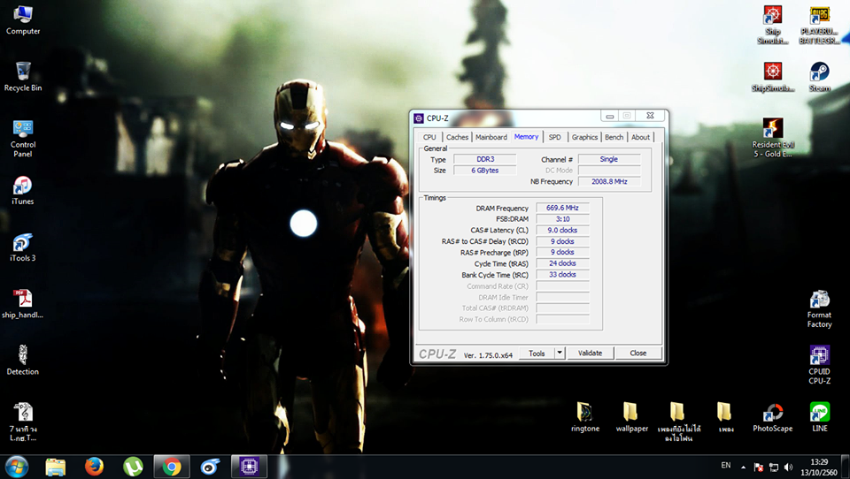Open the About tab
This screenshot has height=479, width=850.
coord(640,138)
